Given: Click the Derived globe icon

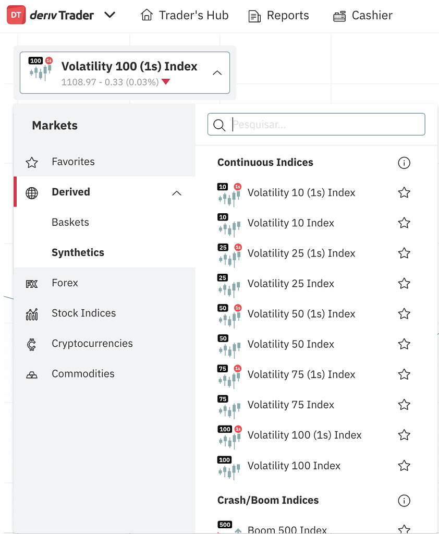Looking at the screenshot, I should 31,192.
